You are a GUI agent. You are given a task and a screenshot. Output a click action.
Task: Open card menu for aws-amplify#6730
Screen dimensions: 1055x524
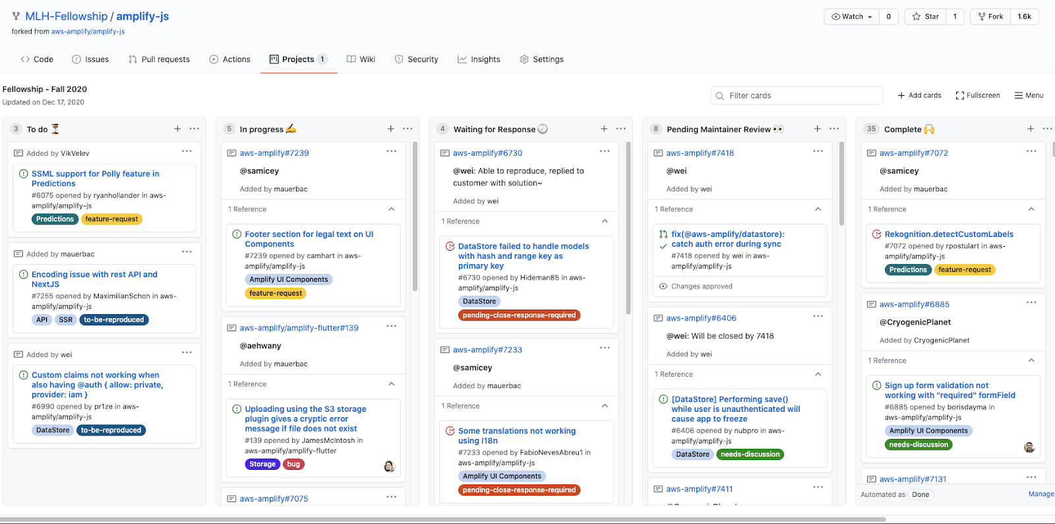605,151
